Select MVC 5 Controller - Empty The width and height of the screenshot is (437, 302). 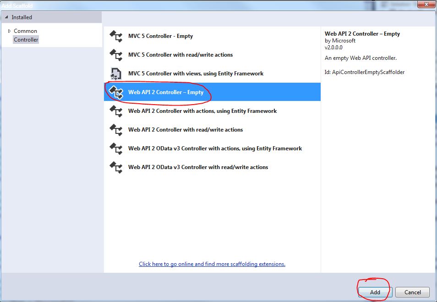coord(212,36)
